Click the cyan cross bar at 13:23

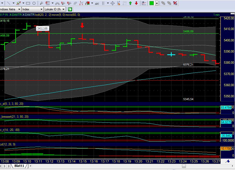tap(171, 54)
